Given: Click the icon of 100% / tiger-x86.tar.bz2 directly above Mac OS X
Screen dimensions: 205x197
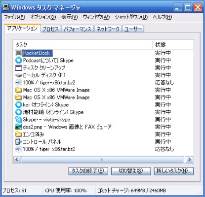Looking at the screenshot, I should (18, 82).
